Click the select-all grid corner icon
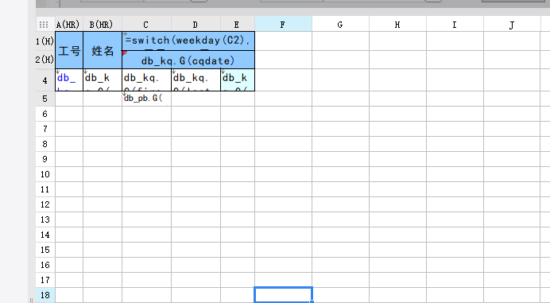The image size is (550, 303). (44, 25)
